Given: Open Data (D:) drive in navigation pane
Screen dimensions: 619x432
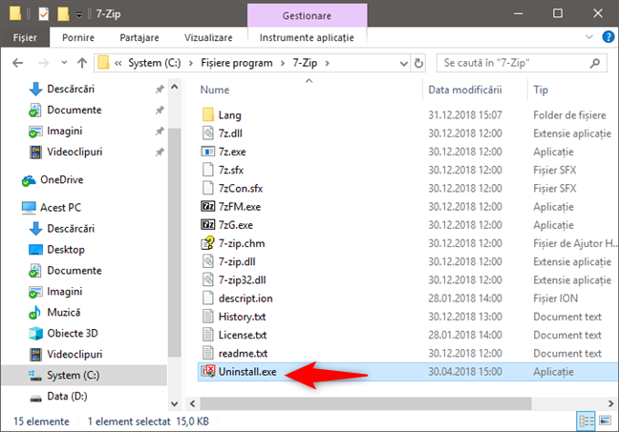Looking at the screenshot, I should click(x=67, y=396).
